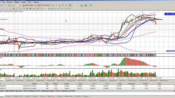The width and height of the screenshot is (175, 98).
Task: Sort orders by Объем column header
Action: pos(53,84)
